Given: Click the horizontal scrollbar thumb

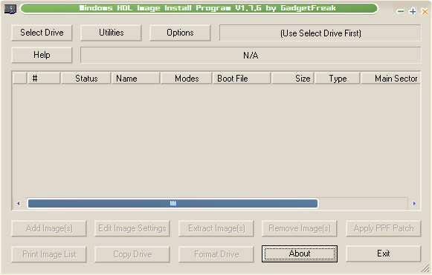Looking at the screenshot, I should tap(173, 203).
